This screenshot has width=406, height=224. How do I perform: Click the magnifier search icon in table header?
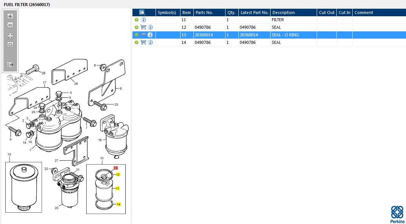(142, 12)
